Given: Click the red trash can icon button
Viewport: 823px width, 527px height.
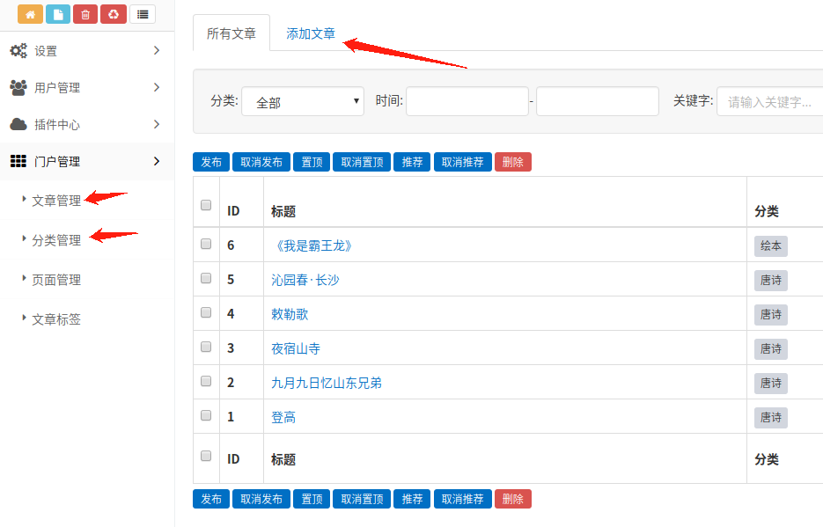Looking at the screenshot, I should coord(85,14).
